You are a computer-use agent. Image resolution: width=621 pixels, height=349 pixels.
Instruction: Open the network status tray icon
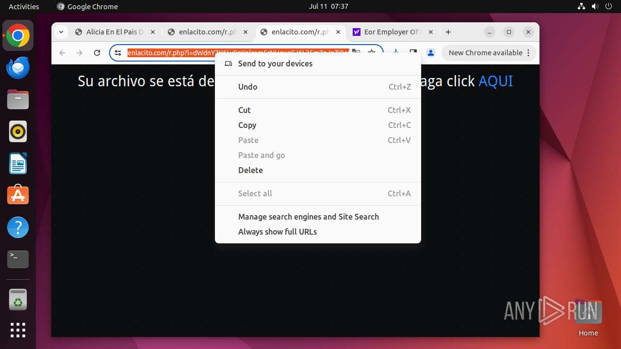pyautogui.click(x=581, y=6)
